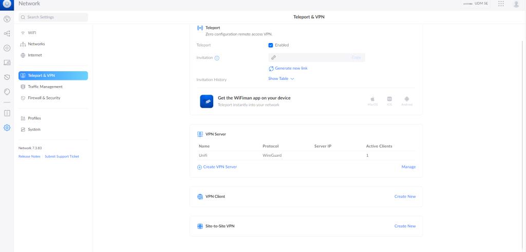Open the Dashboard icon in left rail
The height and width of the screenshot is (252, 526).
[7, 19]
